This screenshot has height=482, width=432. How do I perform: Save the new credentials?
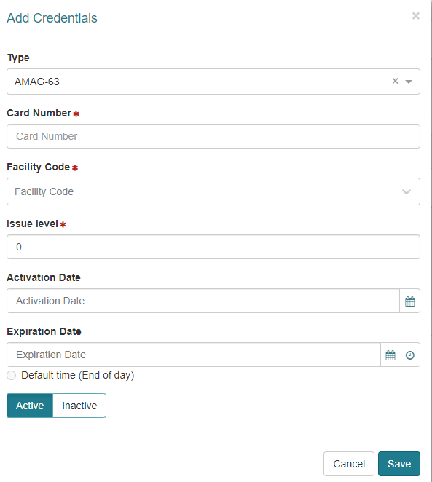click(x=399, y=464)
